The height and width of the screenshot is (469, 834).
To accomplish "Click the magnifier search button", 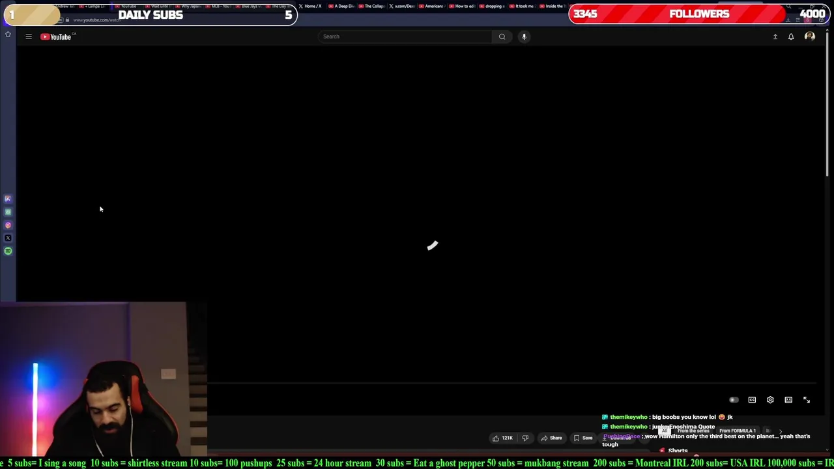I will (502, 36).
